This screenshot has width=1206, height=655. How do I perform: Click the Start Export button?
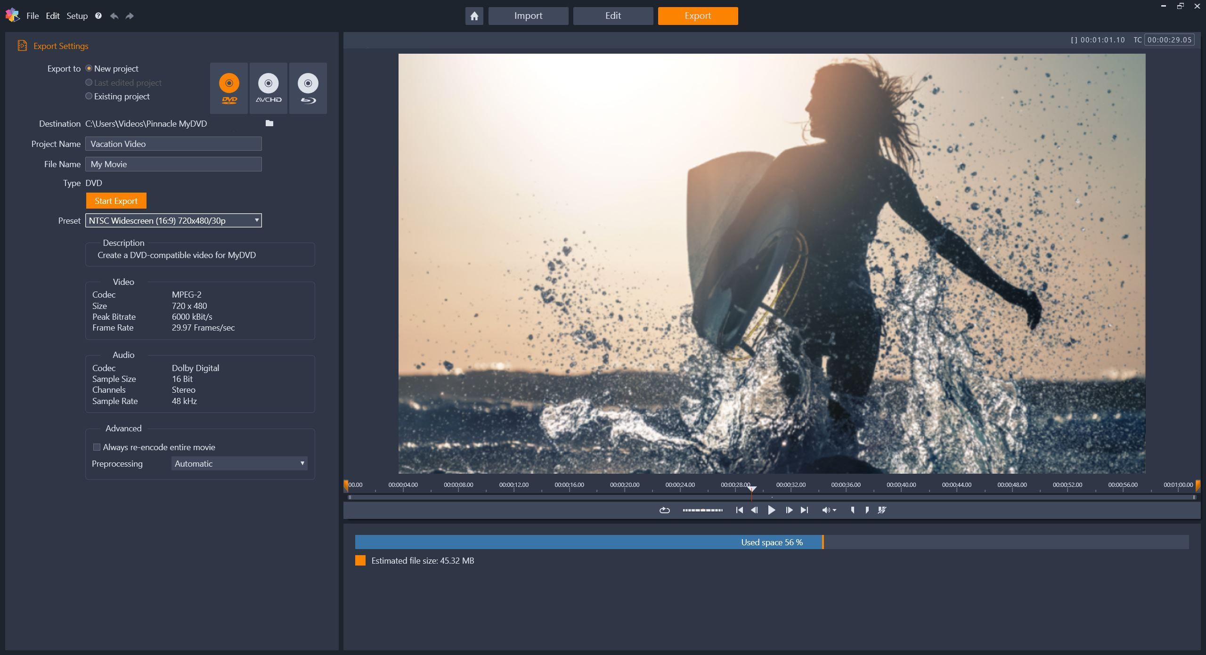[116, 200]
